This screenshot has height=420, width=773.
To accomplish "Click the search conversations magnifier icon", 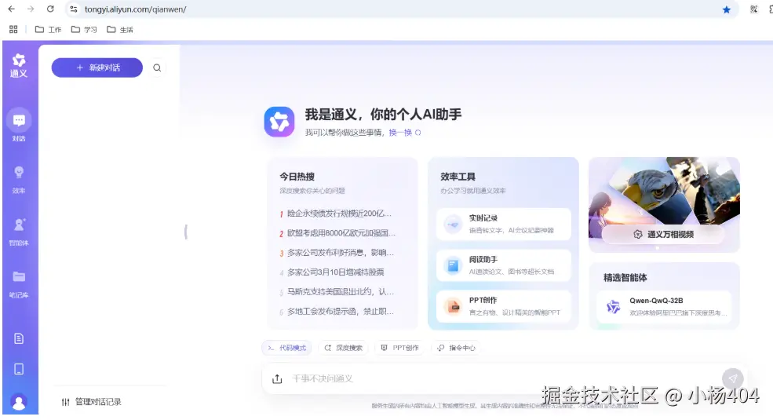I will 157,68.
